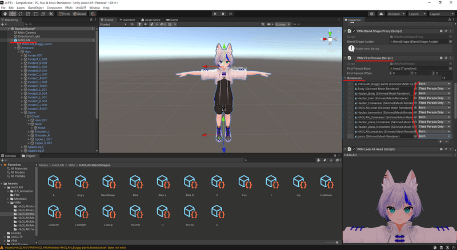Toggle VRM Blend Shape Proxy enabled checkbox

pyautogui.click(x=354, y=31)
